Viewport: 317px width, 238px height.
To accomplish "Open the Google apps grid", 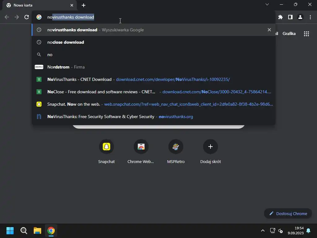I will [306, 34].
